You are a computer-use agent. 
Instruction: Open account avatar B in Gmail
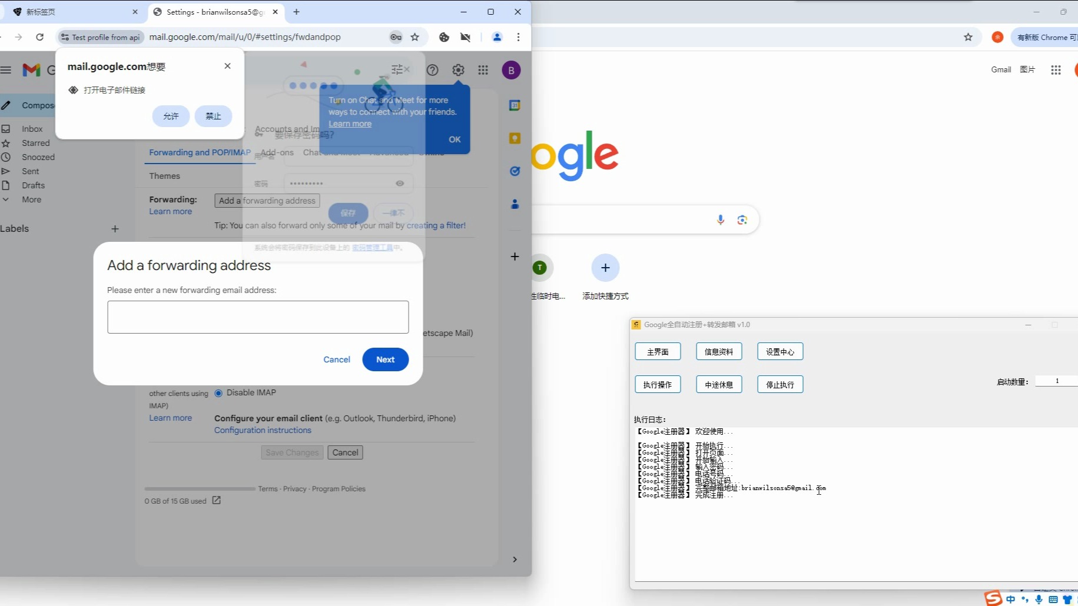tap(511, 71)
